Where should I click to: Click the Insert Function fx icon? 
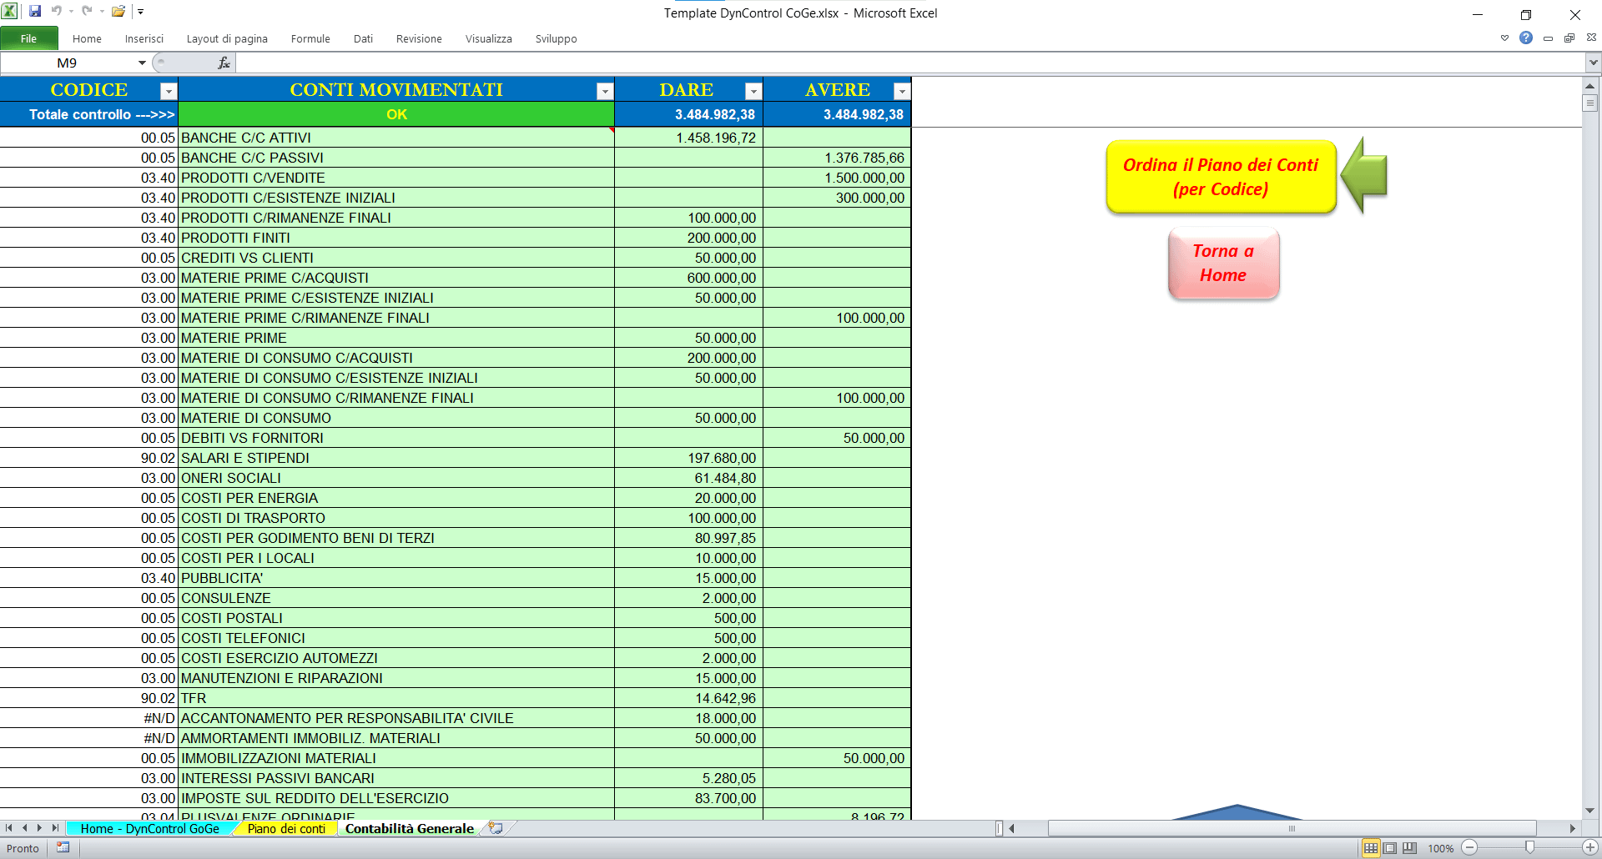pos(224,63)
